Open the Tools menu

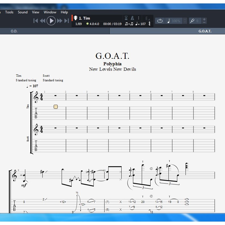coord(9,12)
